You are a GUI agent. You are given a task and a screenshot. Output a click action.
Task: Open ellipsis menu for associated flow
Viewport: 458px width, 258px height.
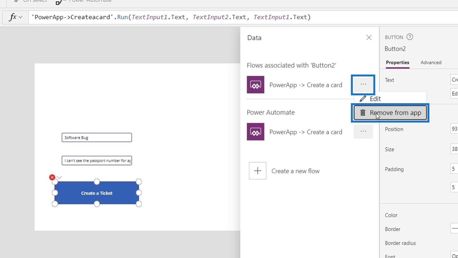click(363, 84)
